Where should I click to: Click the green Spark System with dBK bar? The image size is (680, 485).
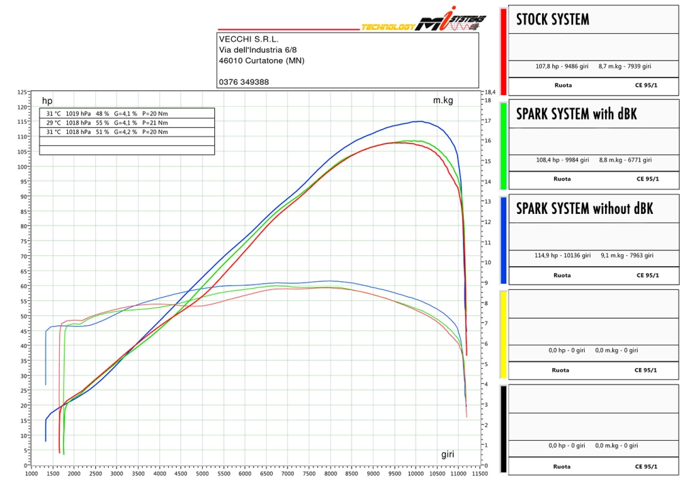pyautogui.click(x=503, y=145)
